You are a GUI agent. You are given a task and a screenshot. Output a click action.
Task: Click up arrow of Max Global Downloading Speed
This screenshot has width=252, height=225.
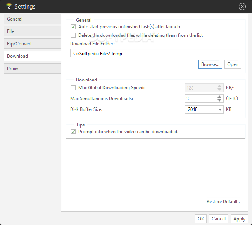219,86
